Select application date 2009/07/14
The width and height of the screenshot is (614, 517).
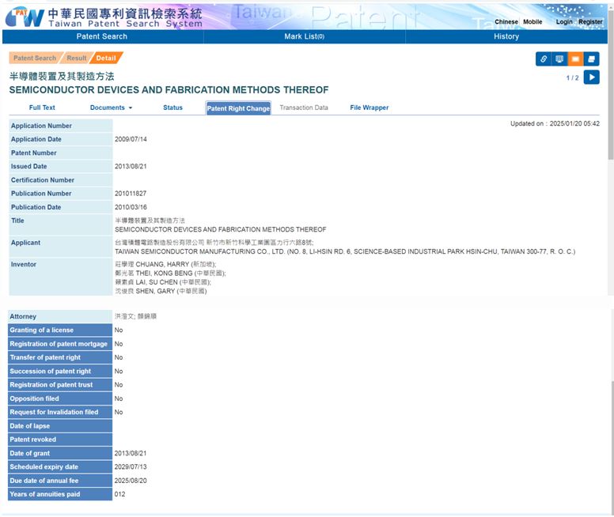tap(131, 139)
